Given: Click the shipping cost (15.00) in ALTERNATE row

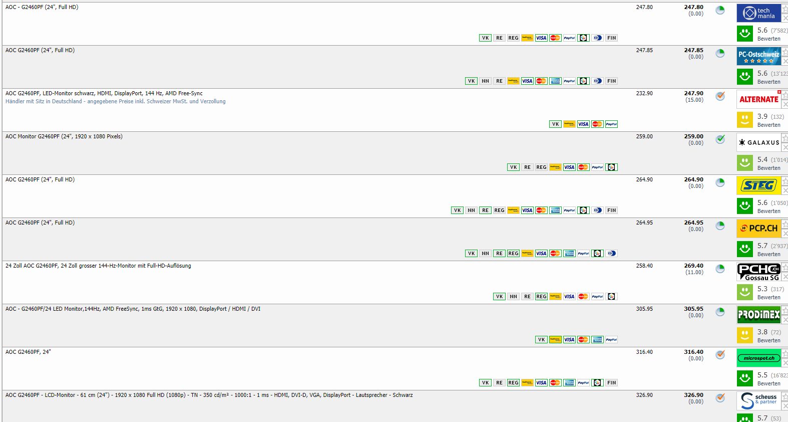Looking at the screenshot, I should pos(694,100).
